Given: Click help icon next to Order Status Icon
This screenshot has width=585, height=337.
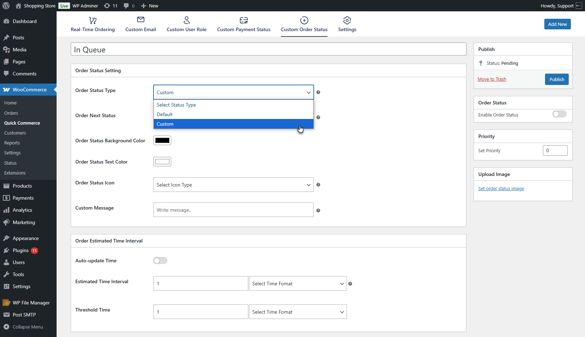Looking at the screenshot, I should [x=318, y=185].
